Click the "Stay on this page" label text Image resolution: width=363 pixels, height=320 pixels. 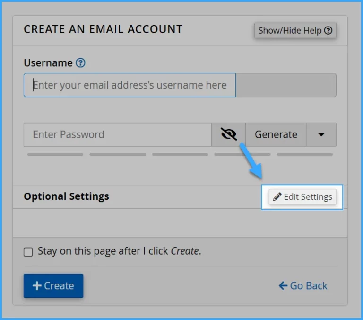pos(119,251)
